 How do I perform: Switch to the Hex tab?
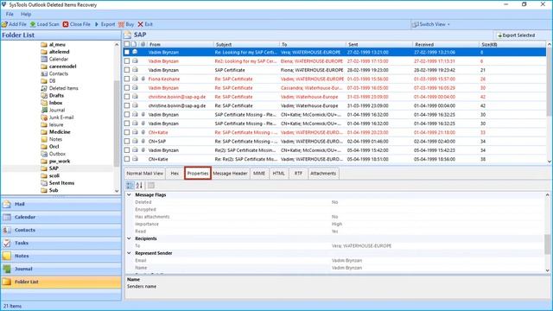175,174
